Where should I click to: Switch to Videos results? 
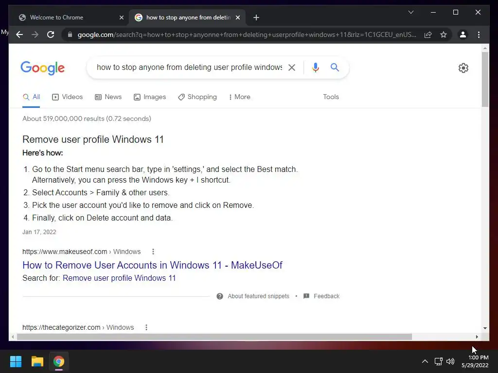(67, 97)
